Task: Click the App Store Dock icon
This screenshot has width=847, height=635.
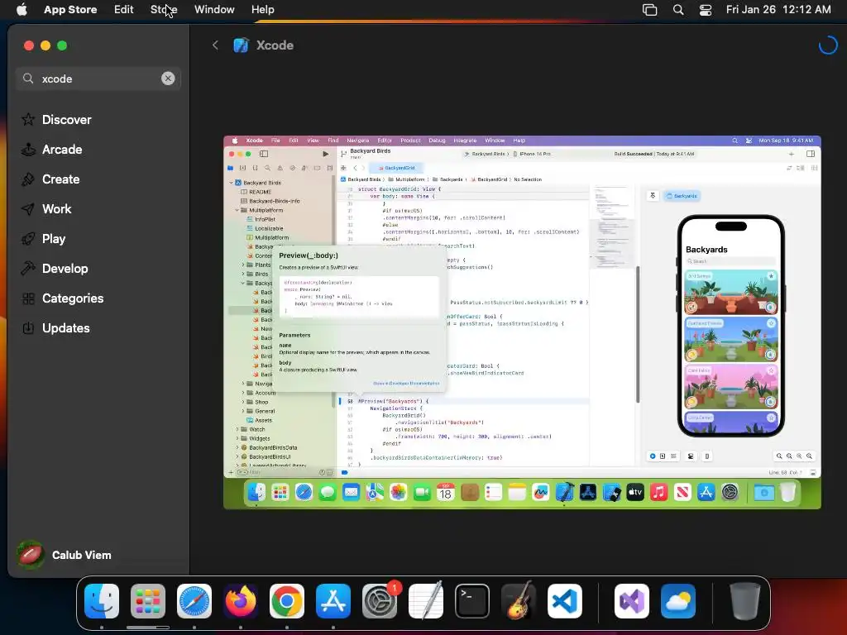Action: point(333,601)
